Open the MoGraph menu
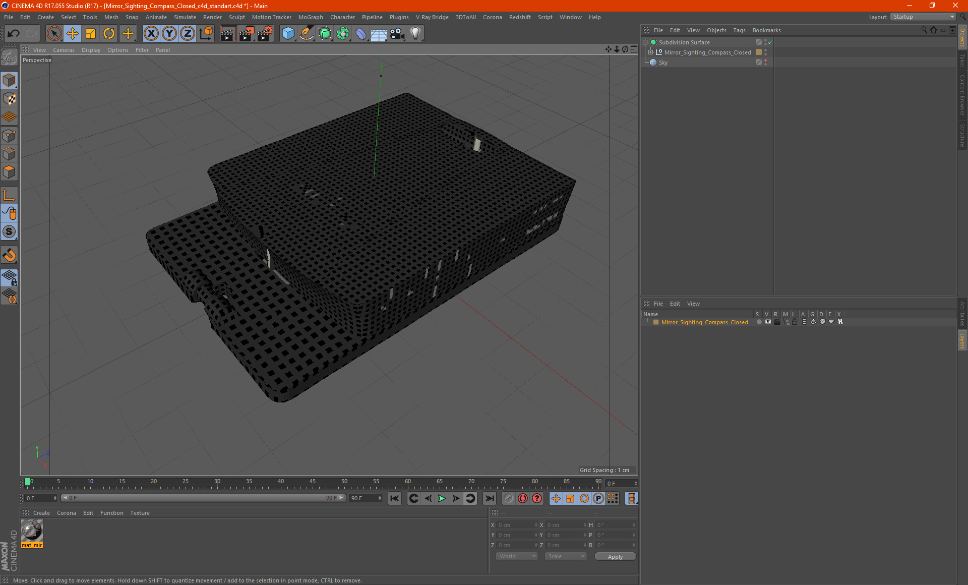The height and width of the screenshot is (585, 968). (311, 17)
